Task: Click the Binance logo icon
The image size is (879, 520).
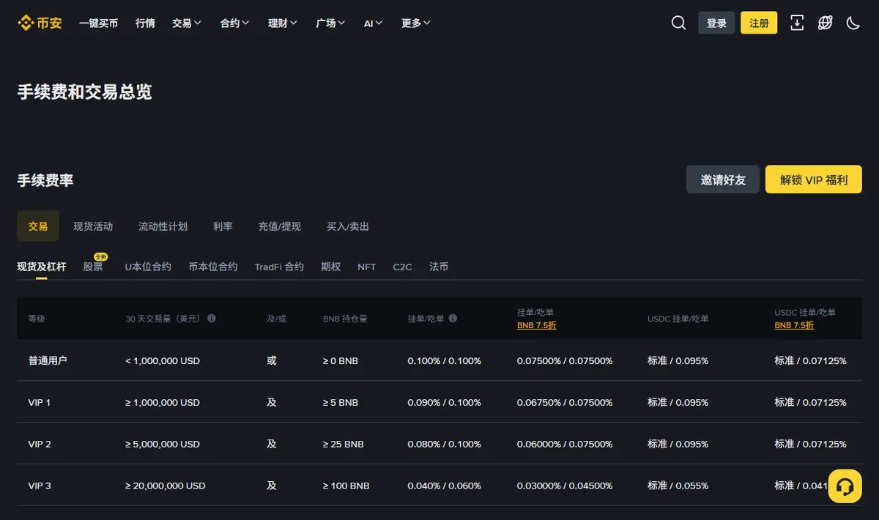Action: [40, 23]
